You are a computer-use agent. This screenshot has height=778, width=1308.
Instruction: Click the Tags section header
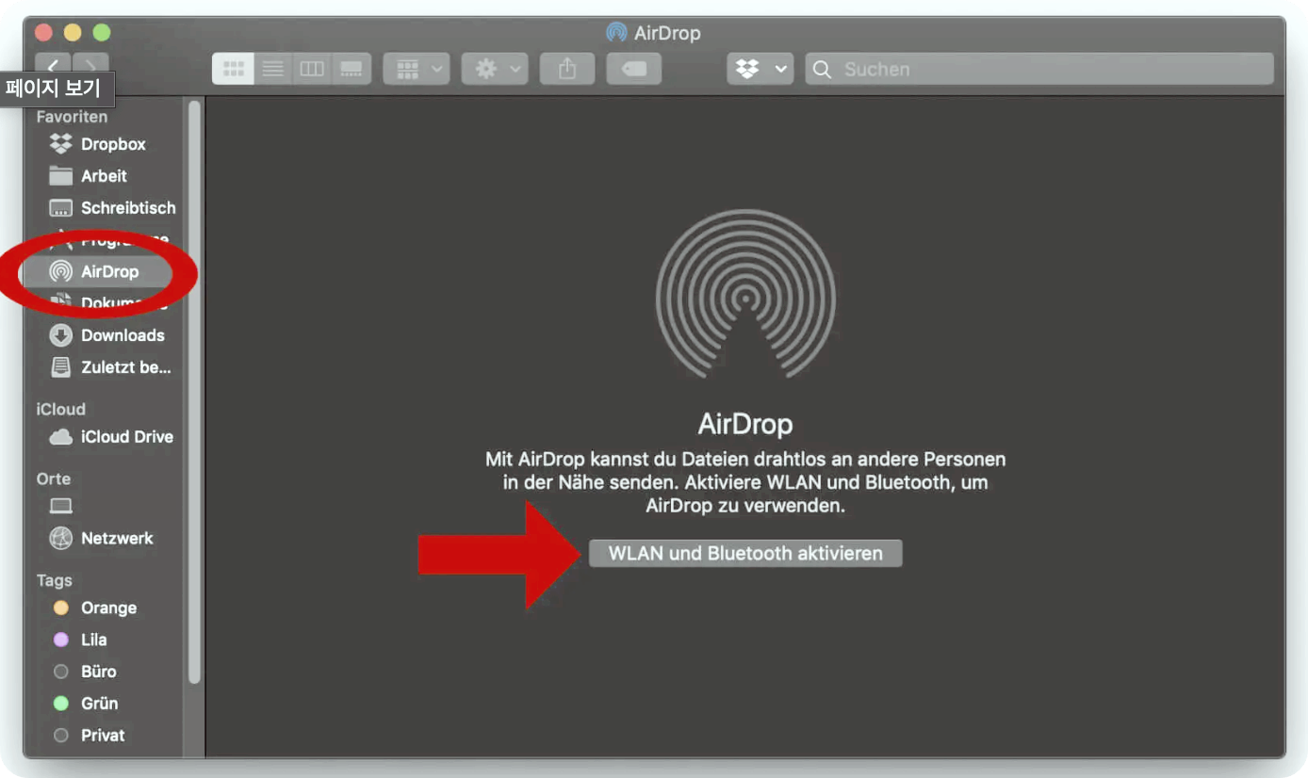click(x=55, y=580)
